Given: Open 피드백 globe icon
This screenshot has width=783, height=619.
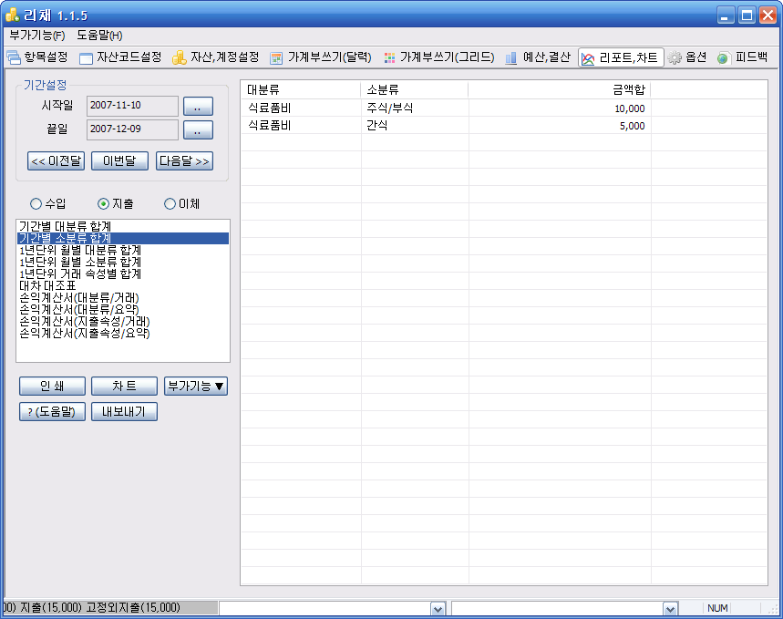Looking at the screenshot, I should click(723, 57).
